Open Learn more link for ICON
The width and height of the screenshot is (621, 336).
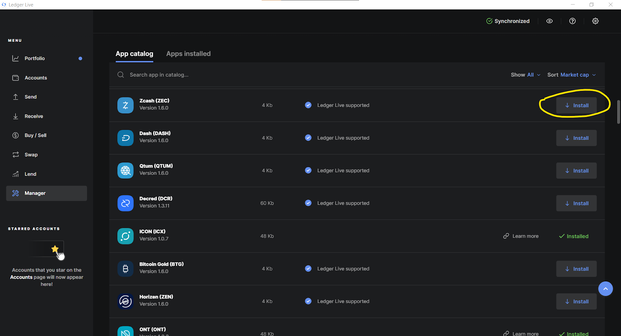[x=521, y=236]
